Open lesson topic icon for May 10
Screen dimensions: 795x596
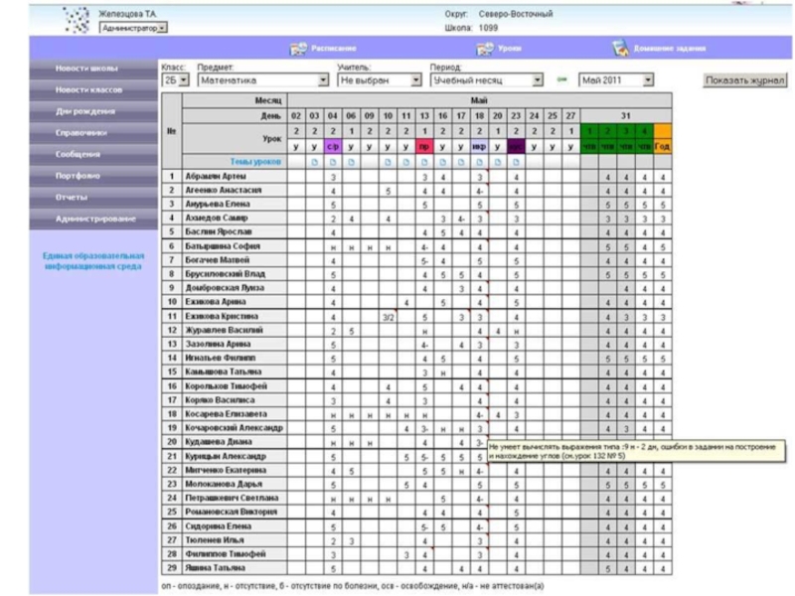tap(389, 161)
